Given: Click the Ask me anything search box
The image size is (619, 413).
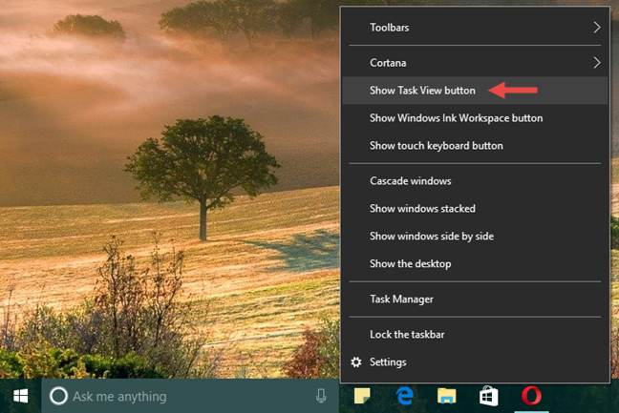Looking at the screenshot, I should click(x=190, y=396).
